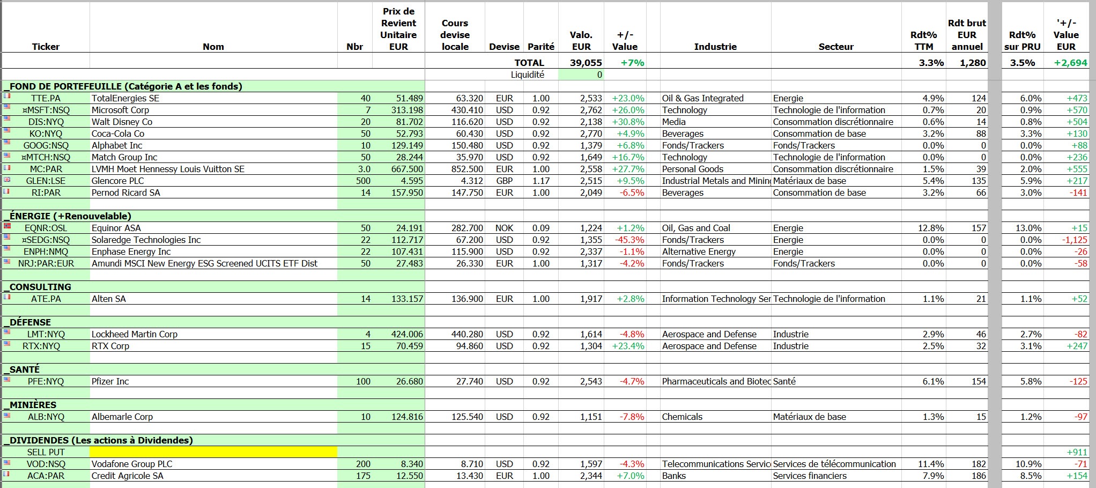Click the SELL PUT cell

tap(46, 452)
